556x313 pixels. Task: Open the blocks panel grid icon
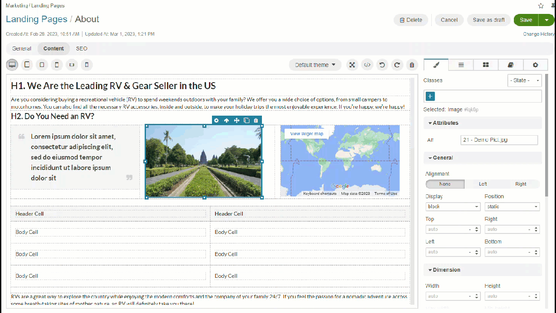coord(486,65)
